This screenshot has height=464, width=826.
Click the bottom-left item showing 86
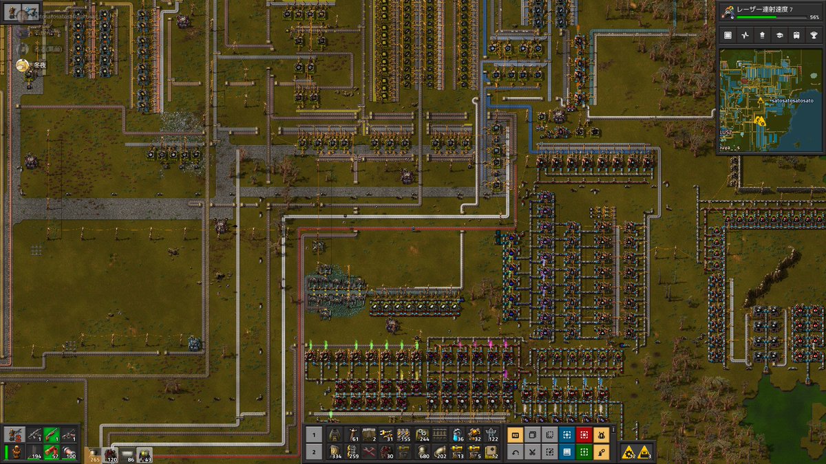click(x=127, y=454)
